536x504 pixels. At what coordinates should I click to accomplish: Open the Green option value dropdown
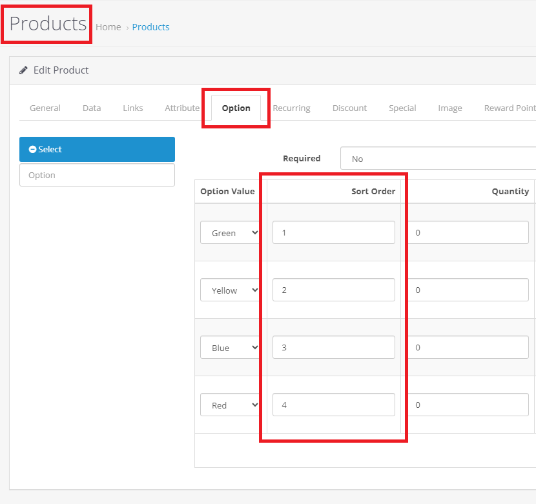pyautogui.click(x=231, y=232)
